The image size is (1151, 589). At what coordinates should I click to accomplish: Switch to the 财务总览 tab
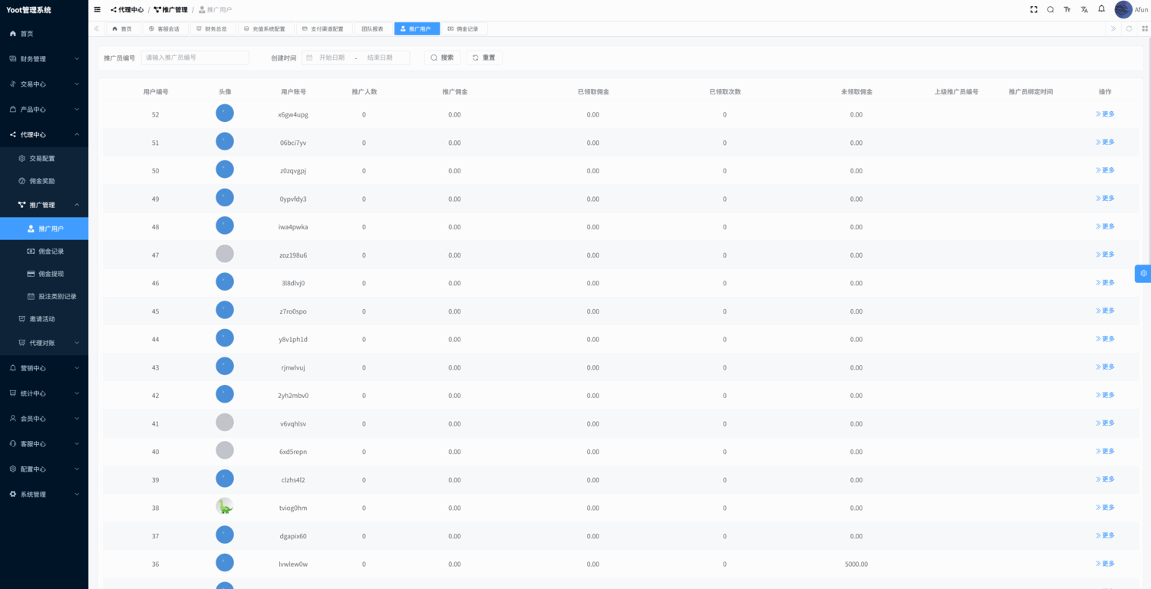212,28
